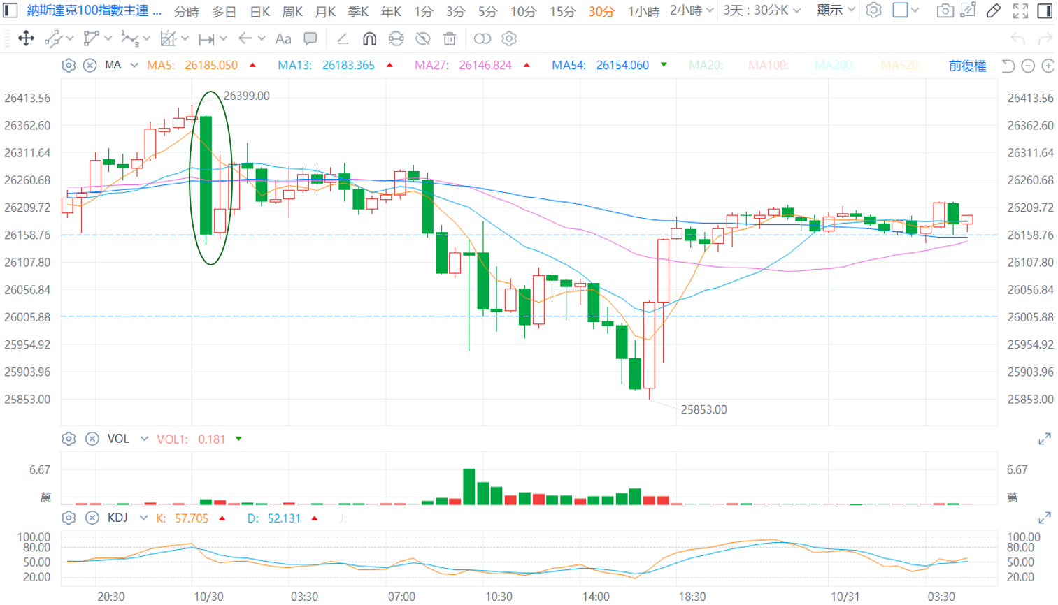
Task: Open MA indicator settings gear
Action: [x=69, y=65]
